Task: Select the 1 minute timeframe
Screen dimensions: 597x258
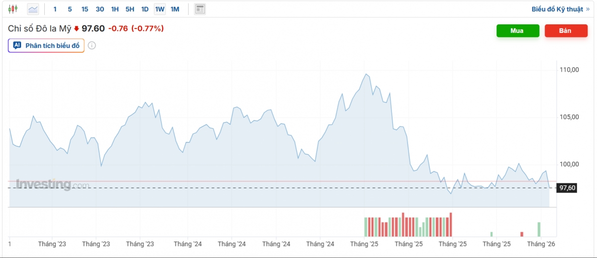Action: [x=55, y=9]
